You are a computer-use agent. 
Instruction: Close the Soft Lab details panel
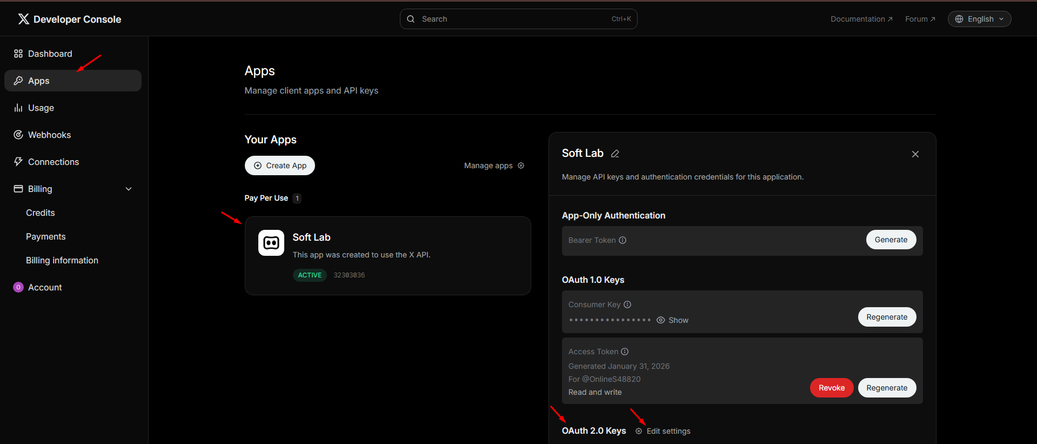[x=915, y=154]
